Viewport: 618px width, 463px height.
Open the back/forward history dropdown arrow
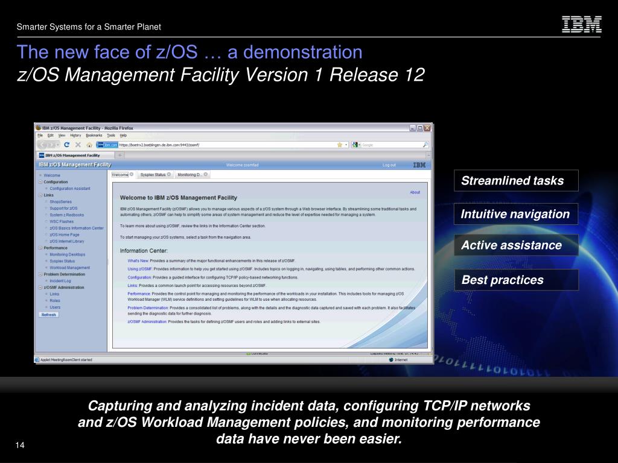pyautogui.click(x=57, y=145)
